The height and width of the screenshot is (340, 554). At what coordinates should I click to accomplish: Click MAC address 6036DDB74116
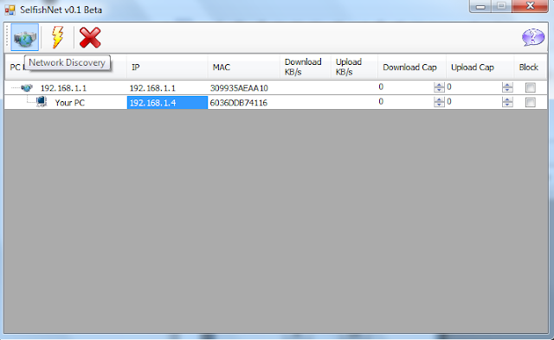pos(239,103)
